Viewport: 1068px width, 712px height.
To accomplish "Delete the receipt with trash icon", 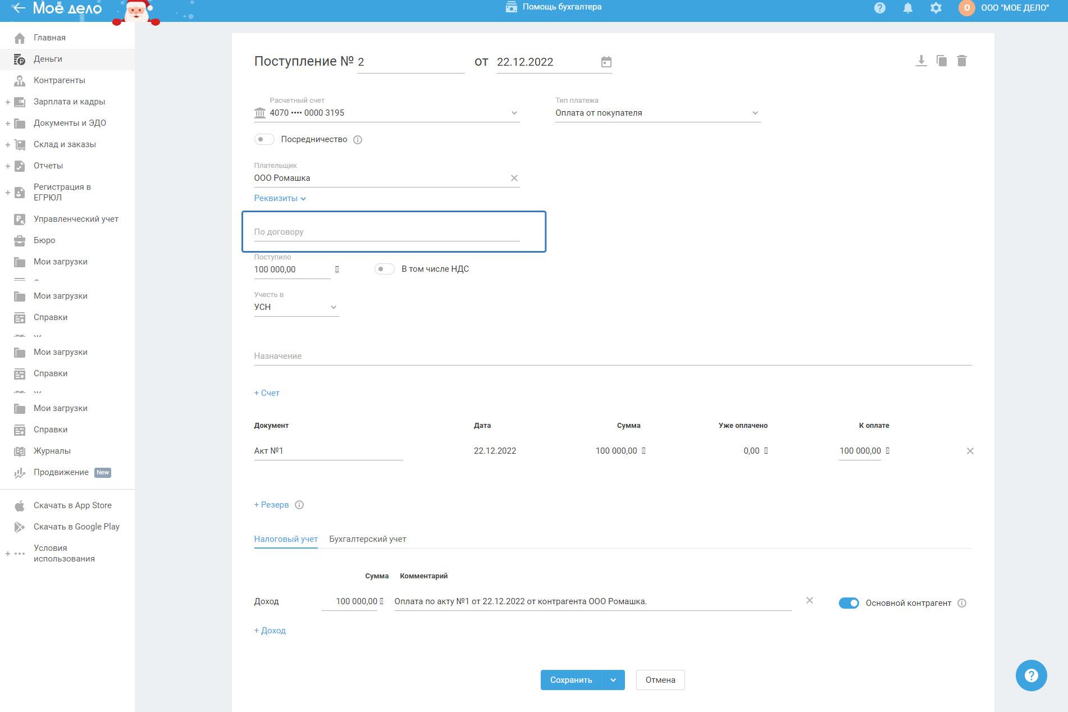I will point(962,61).
